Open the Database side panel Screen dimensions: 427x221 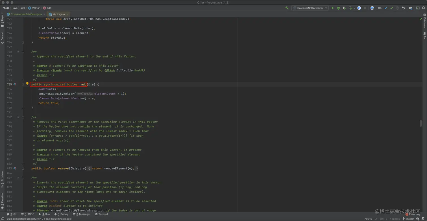tap(424, 21)
